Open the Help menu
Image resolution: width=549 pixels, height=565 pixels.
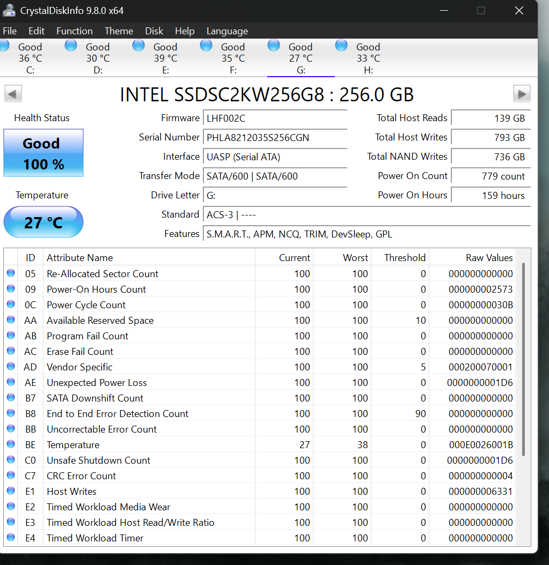(x=185, y=31)
